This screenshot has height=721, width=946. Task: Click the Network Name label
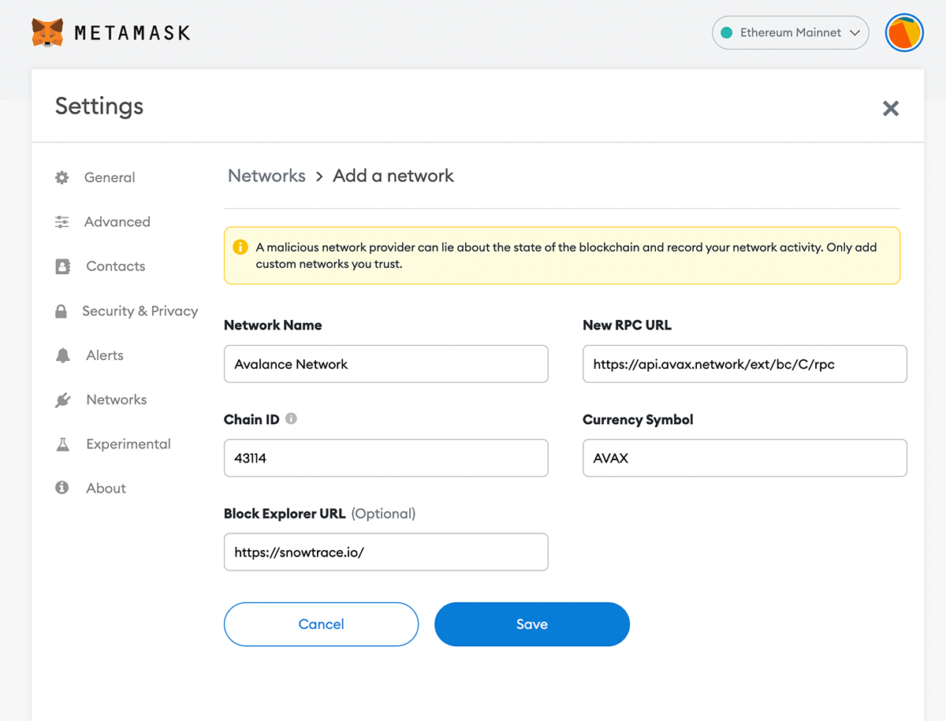click(x=273, y=325)
